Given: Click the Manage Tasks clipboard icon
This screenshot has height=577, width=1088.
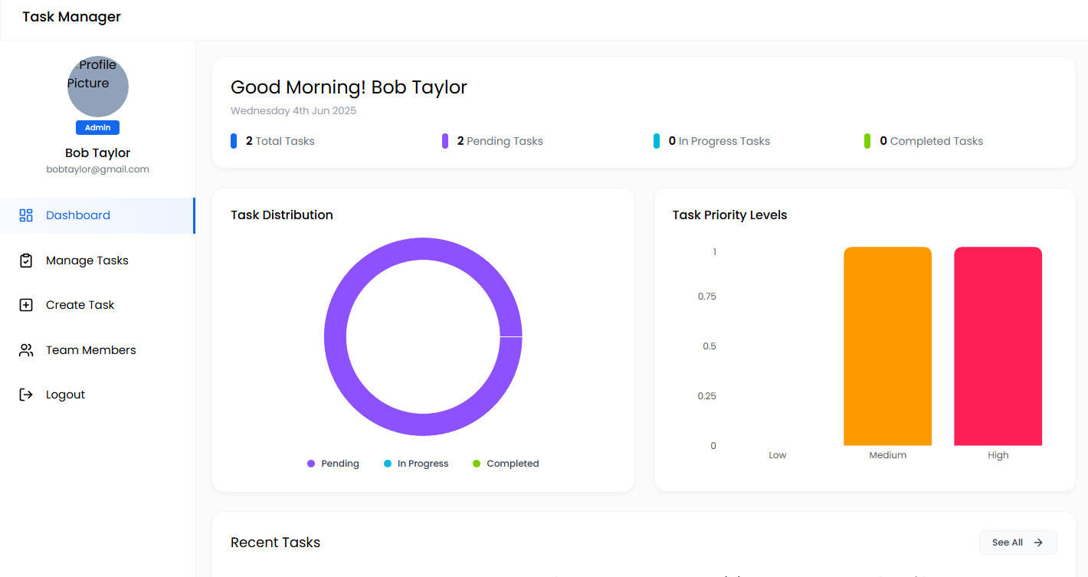Looking at the screenshot, I should [26, 261].
